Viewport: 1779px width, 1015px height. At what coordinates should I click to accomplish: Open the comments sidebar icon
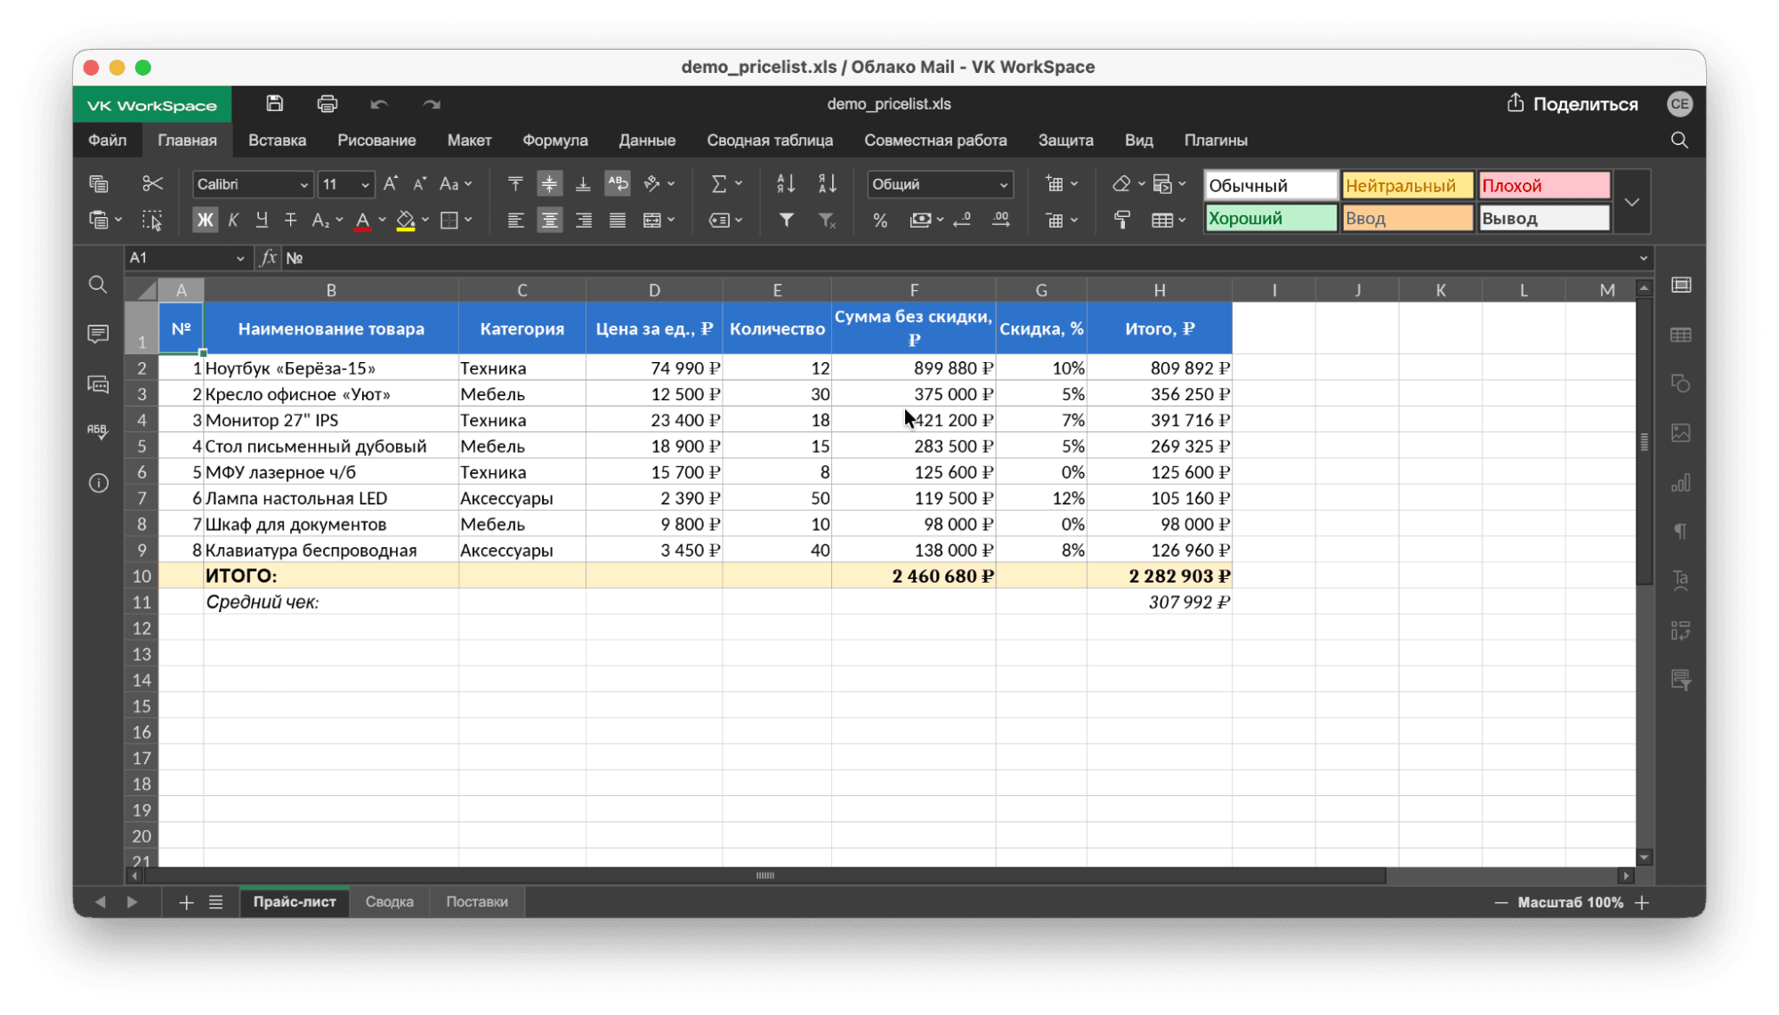(98, 334)
